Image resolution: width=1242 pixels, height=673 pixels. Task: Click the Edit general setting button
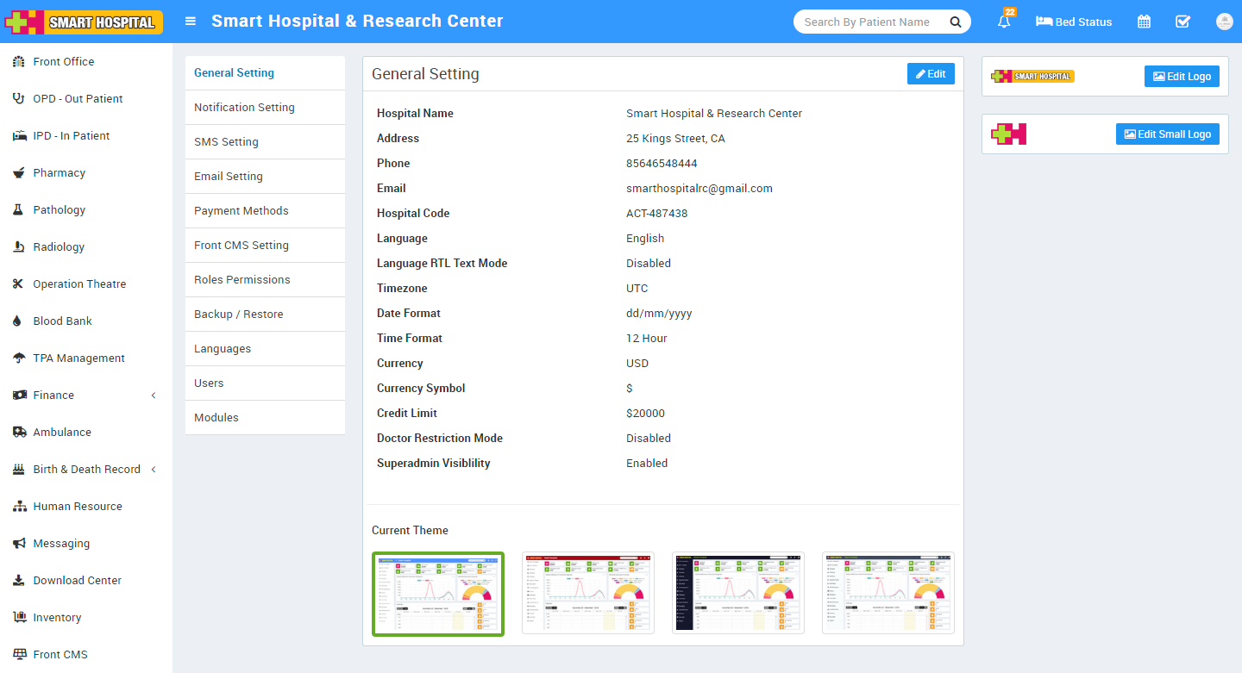coord(931,74)
